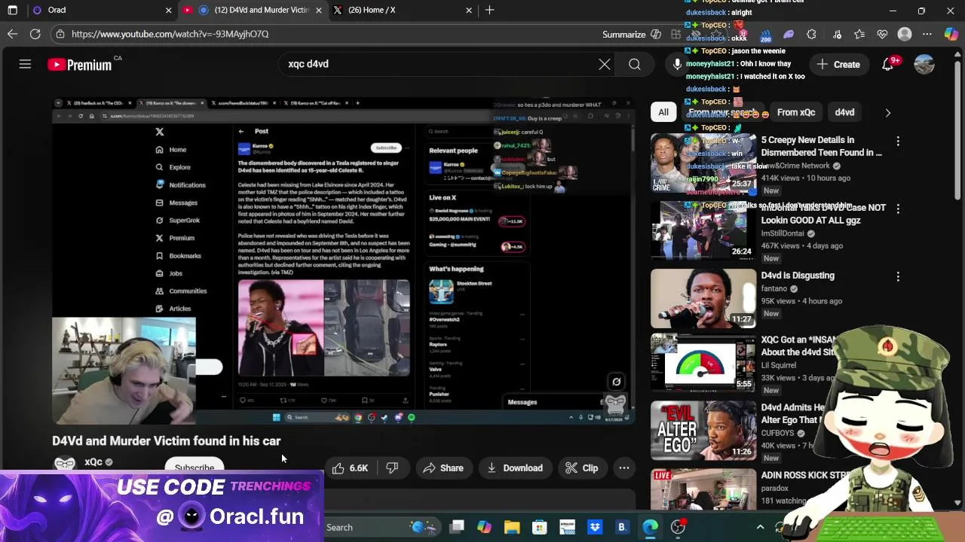This screenshot has width=965, height=542.
Task: Dislike the video
Action: click(x=392, y=468)
